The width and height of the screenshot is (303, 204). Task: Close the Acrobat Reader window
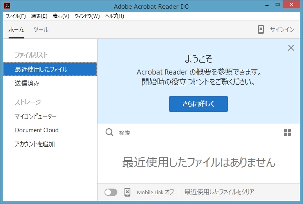(291, 5)
